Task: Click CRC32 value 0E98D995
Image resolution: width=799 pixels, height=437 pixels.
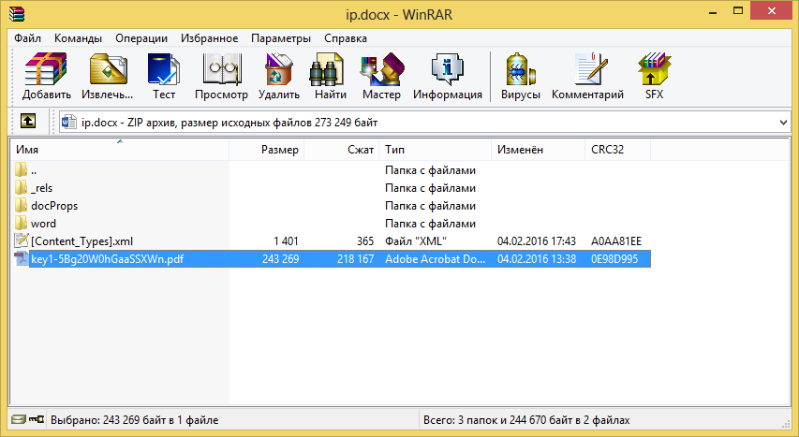Action: click(614, 258)
